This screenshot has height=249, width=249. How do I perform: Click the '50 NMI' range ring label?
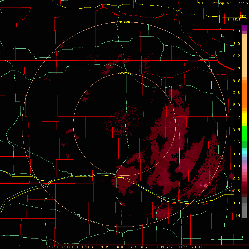coord(124,73)
